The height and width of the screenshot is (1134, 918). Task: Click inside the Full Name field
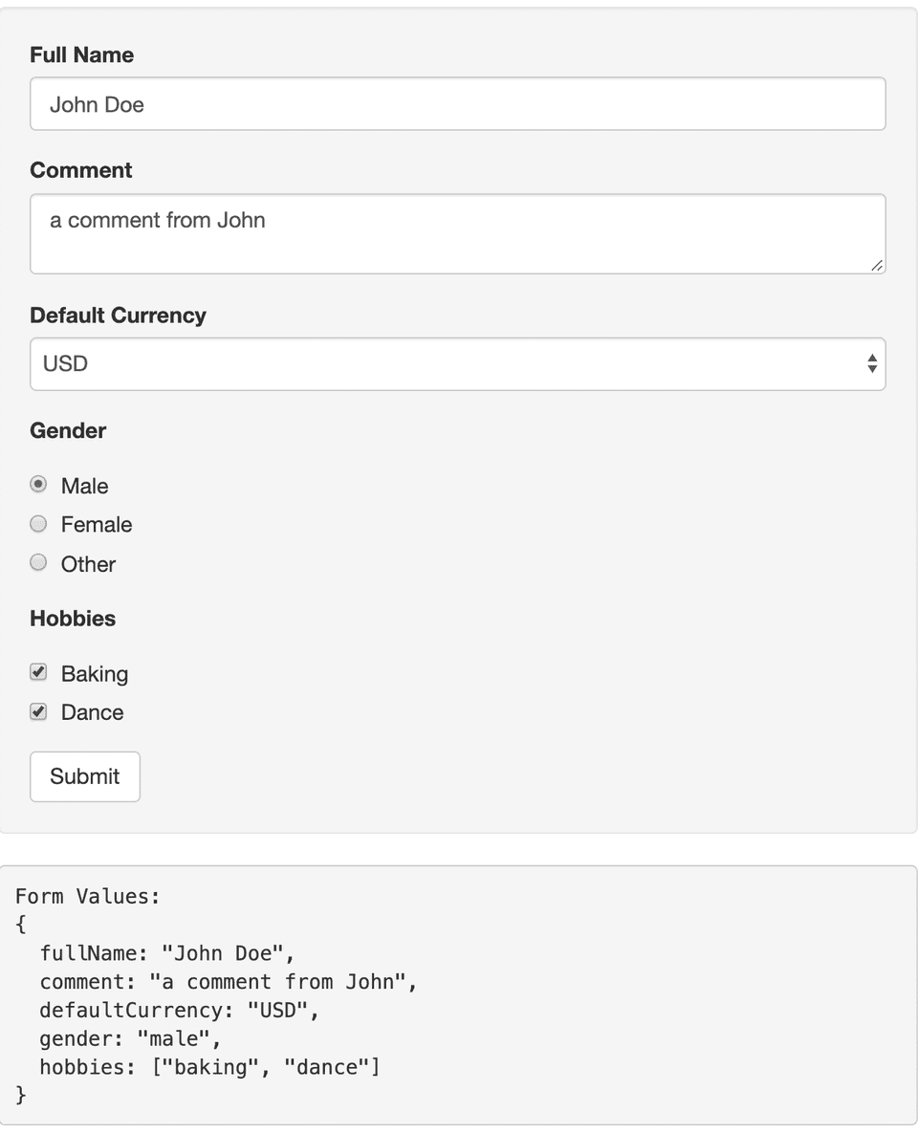pyautogui.click(x=457, y=103)
